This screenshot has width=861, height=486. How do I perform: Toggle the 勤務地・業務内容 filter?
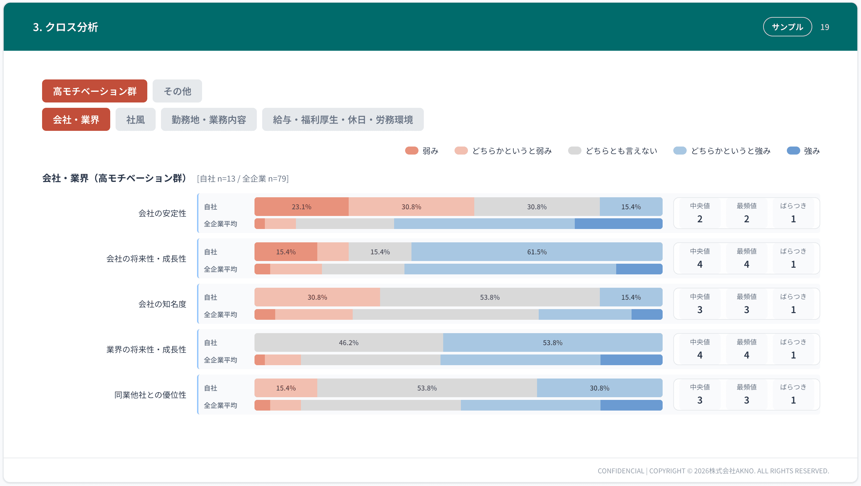209,119
